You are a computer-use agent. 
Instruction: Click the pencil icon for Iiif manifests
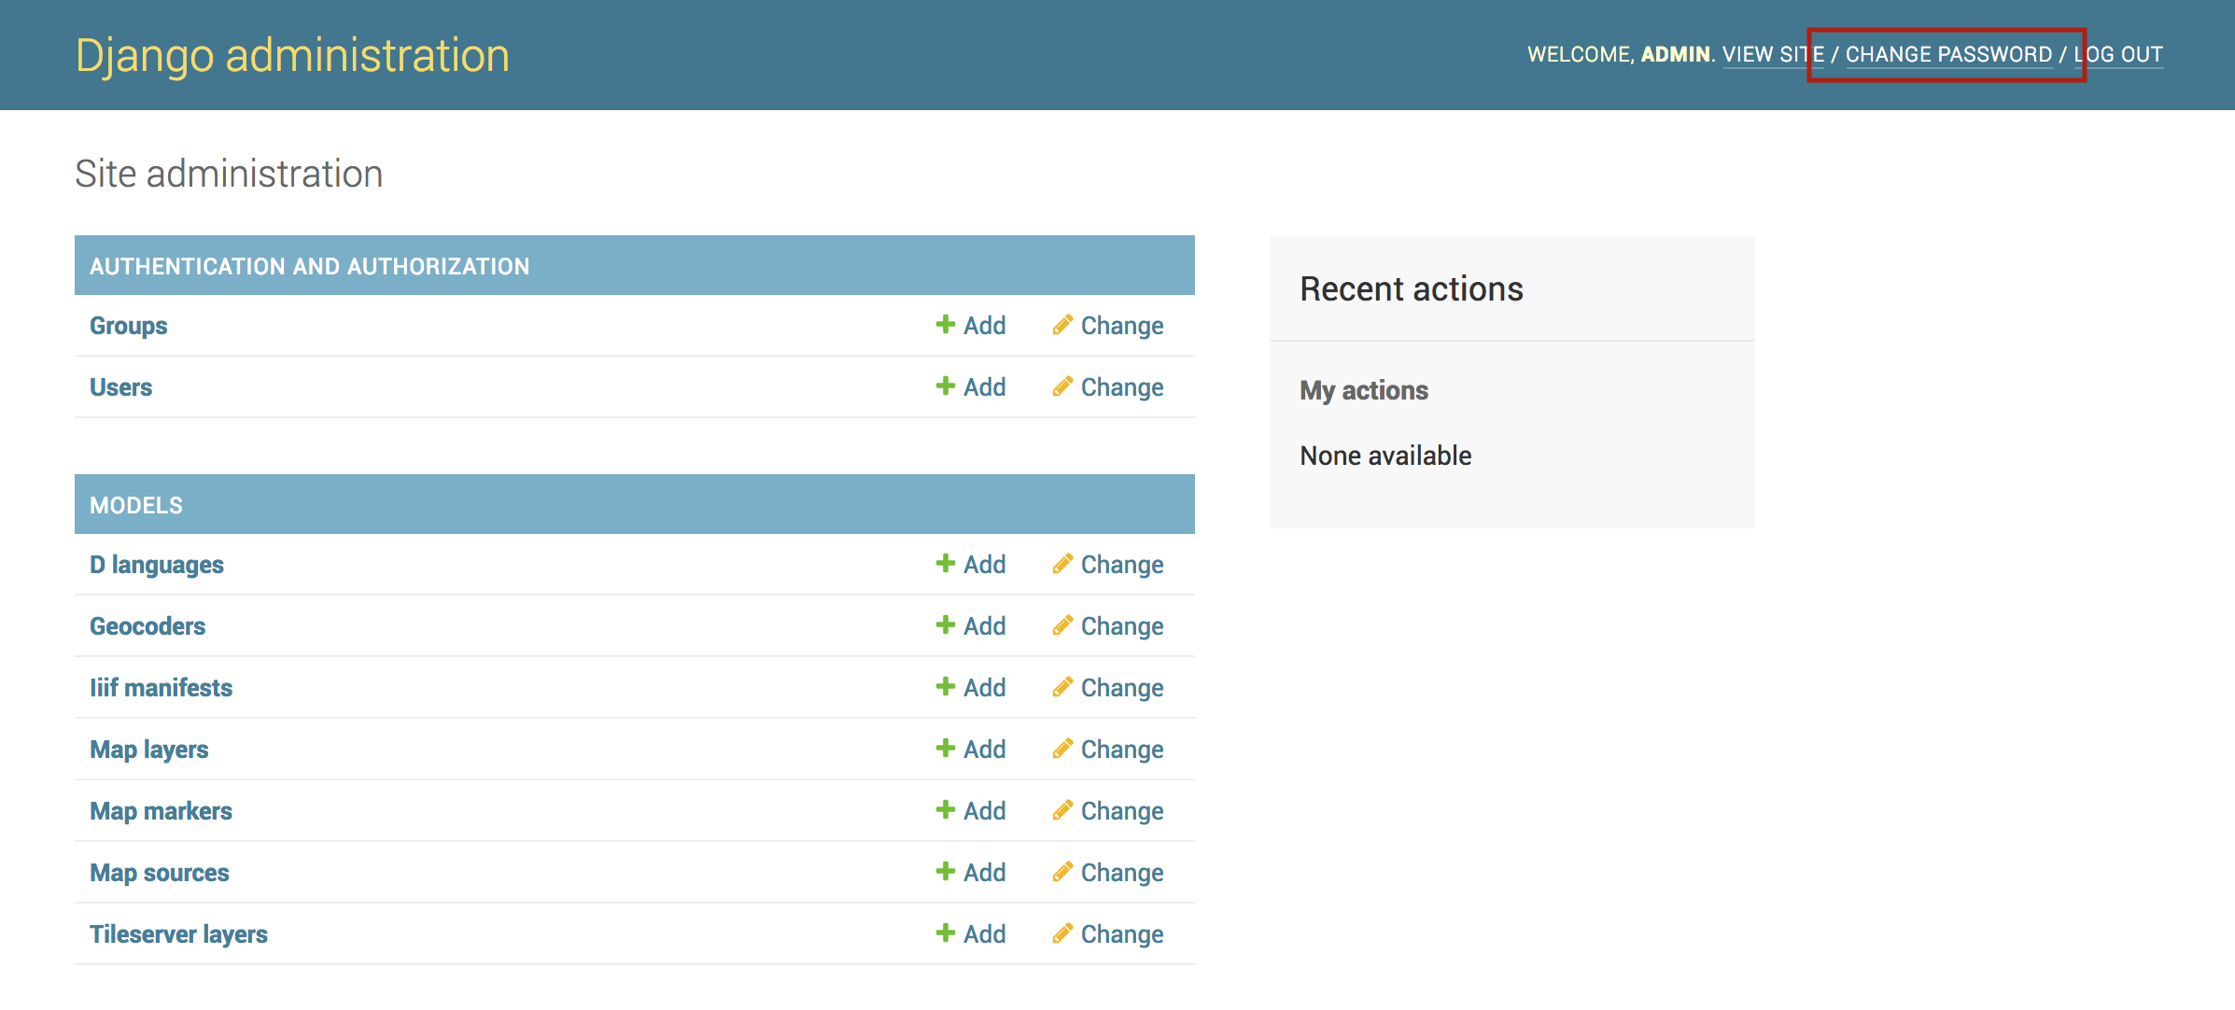(1062, 686)
